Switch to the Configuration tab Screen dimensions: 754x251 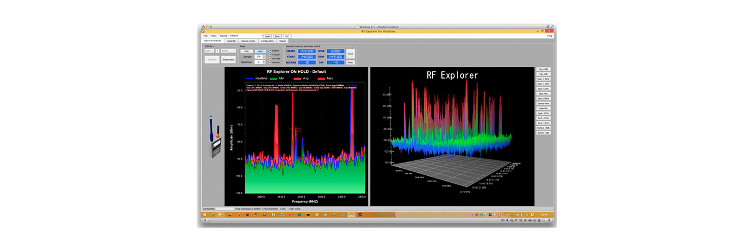point(267,41)
